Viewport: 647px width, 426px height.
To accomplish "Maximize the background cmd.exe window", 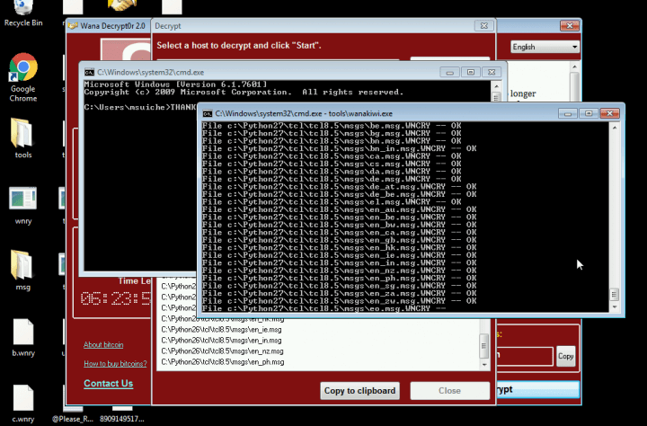I will tap(470, 73).
